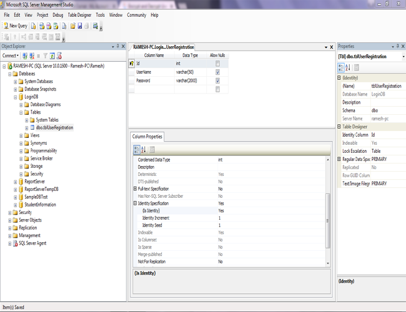The width and height of the screenshot is (406, 312).
Task: Open SQL Server Compact Query icon
Action: [64, 26]
